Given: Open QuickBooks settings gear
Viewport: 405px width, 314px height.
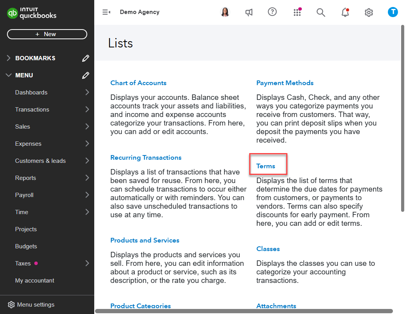Looking at the screenshot, I should (369, 12).
